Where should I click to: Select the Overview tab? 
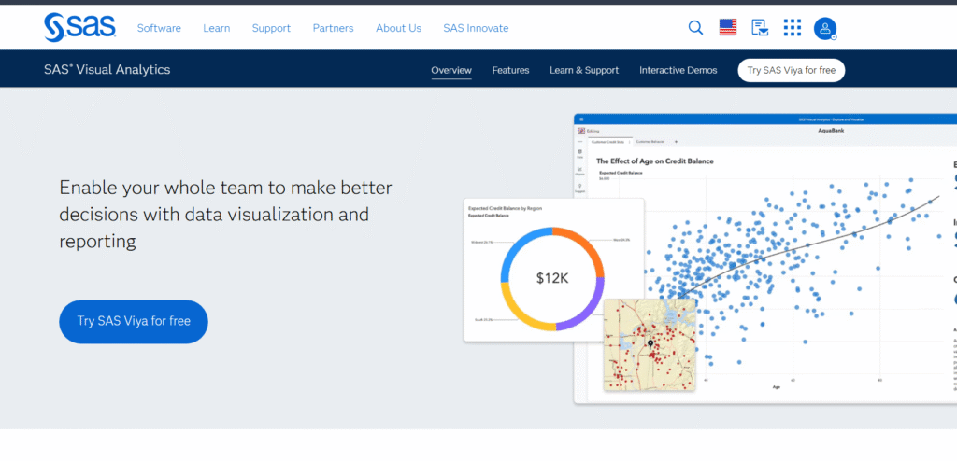pyautogui.click(x=451, y=70)
